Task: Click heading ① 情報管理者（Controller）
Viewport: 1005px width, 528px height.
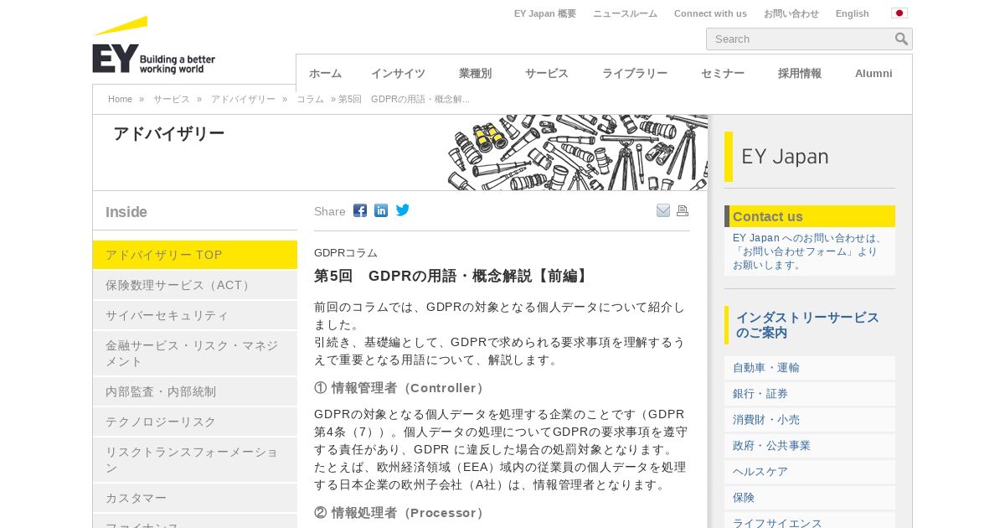Action: 402,388
